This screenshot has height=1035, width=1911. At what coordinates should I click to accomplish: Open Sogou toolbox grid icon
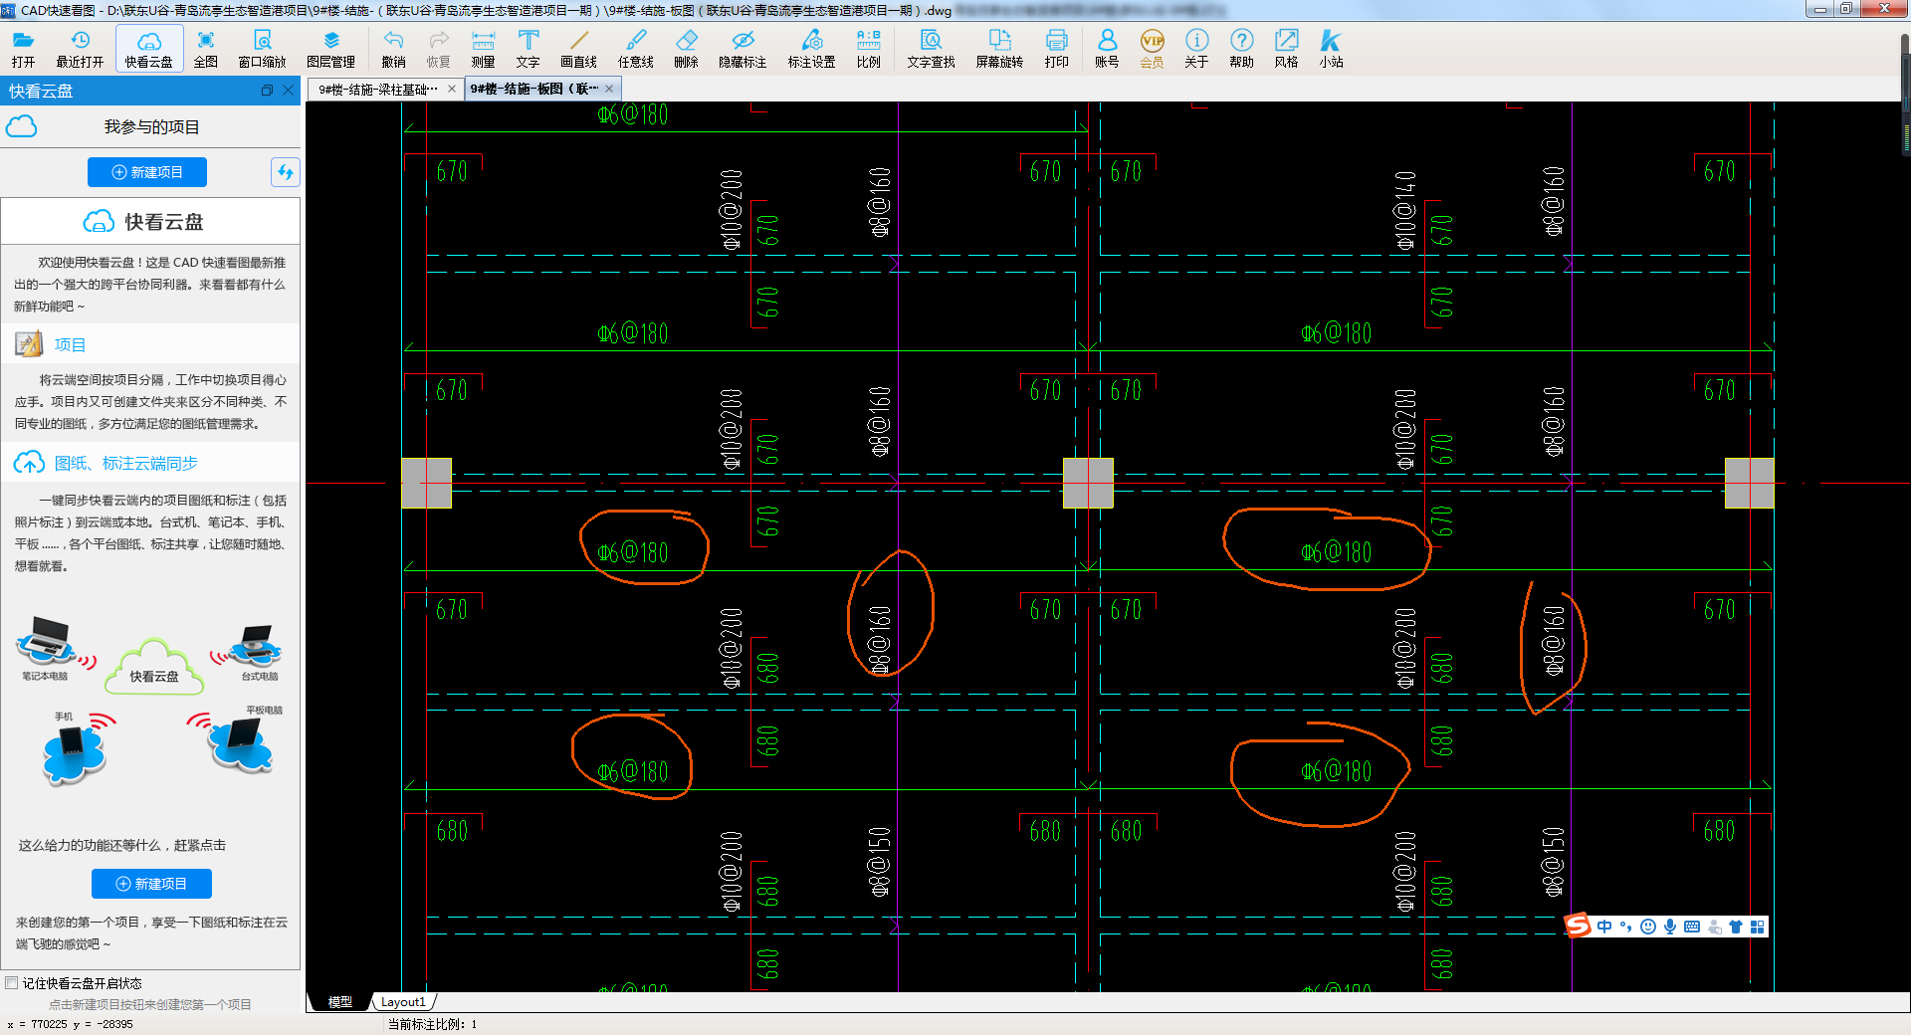(x=1758, y=927)
